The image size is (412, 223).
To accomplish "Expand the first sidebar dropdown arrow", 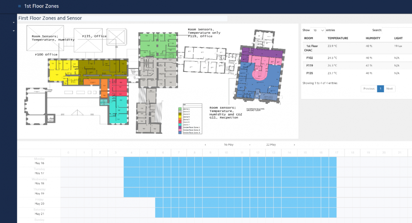I will point(14,23).
